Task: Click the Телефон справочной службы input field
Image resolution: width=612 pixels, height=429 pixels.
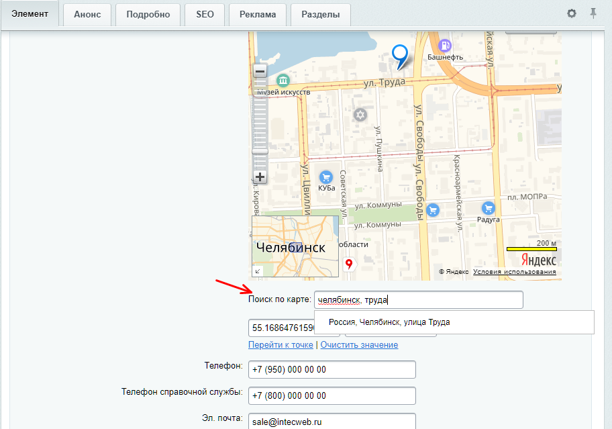Action: coord(331,395)
